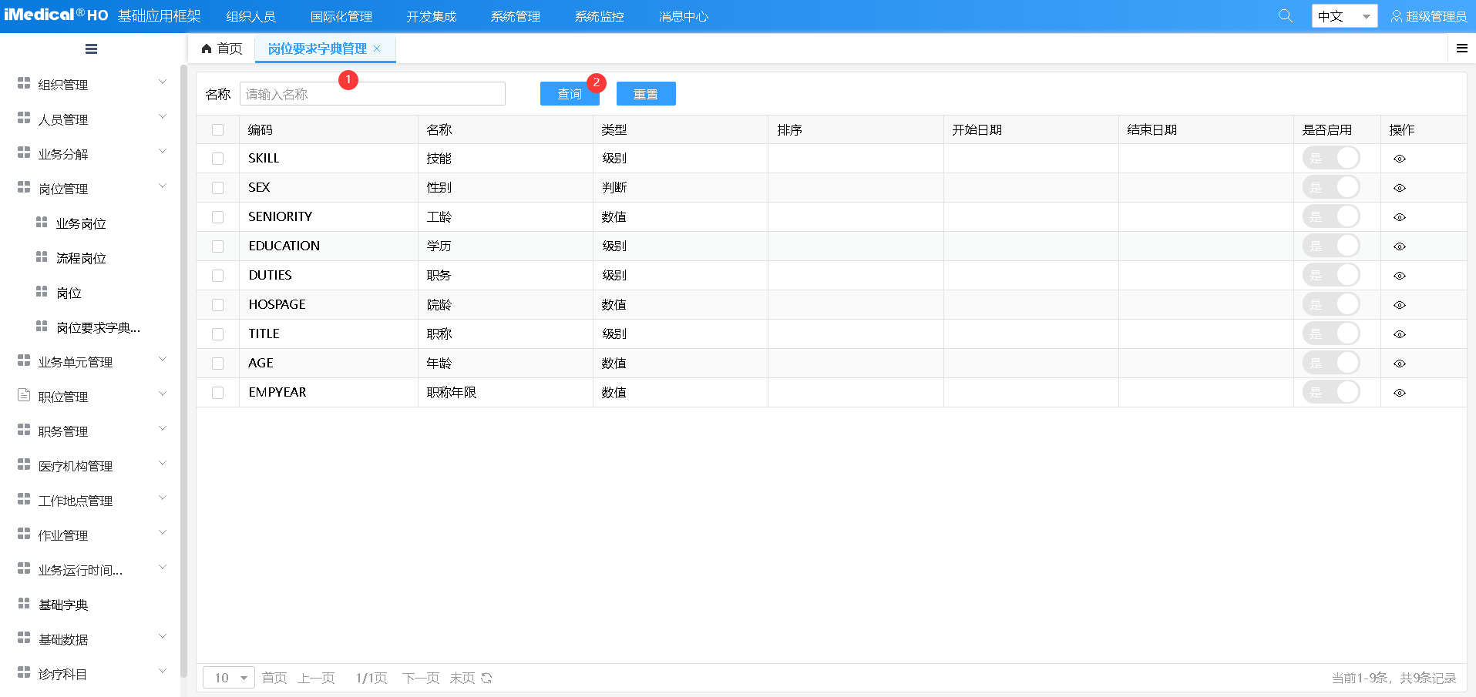Click the view eye icon in the SKILL row
The height and width of the screenshot is (697, 1476).
coord(1400,158)
